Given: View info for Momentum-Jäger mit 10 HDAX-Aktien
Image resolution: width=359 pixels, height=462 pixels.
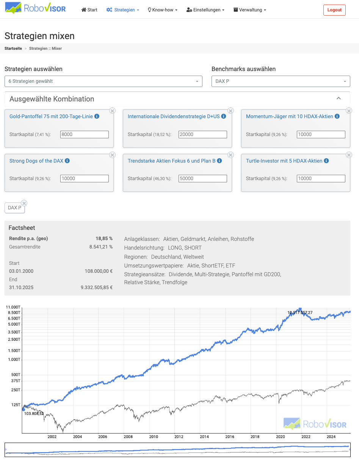Looking at the screenshot, I should (337, 116).
